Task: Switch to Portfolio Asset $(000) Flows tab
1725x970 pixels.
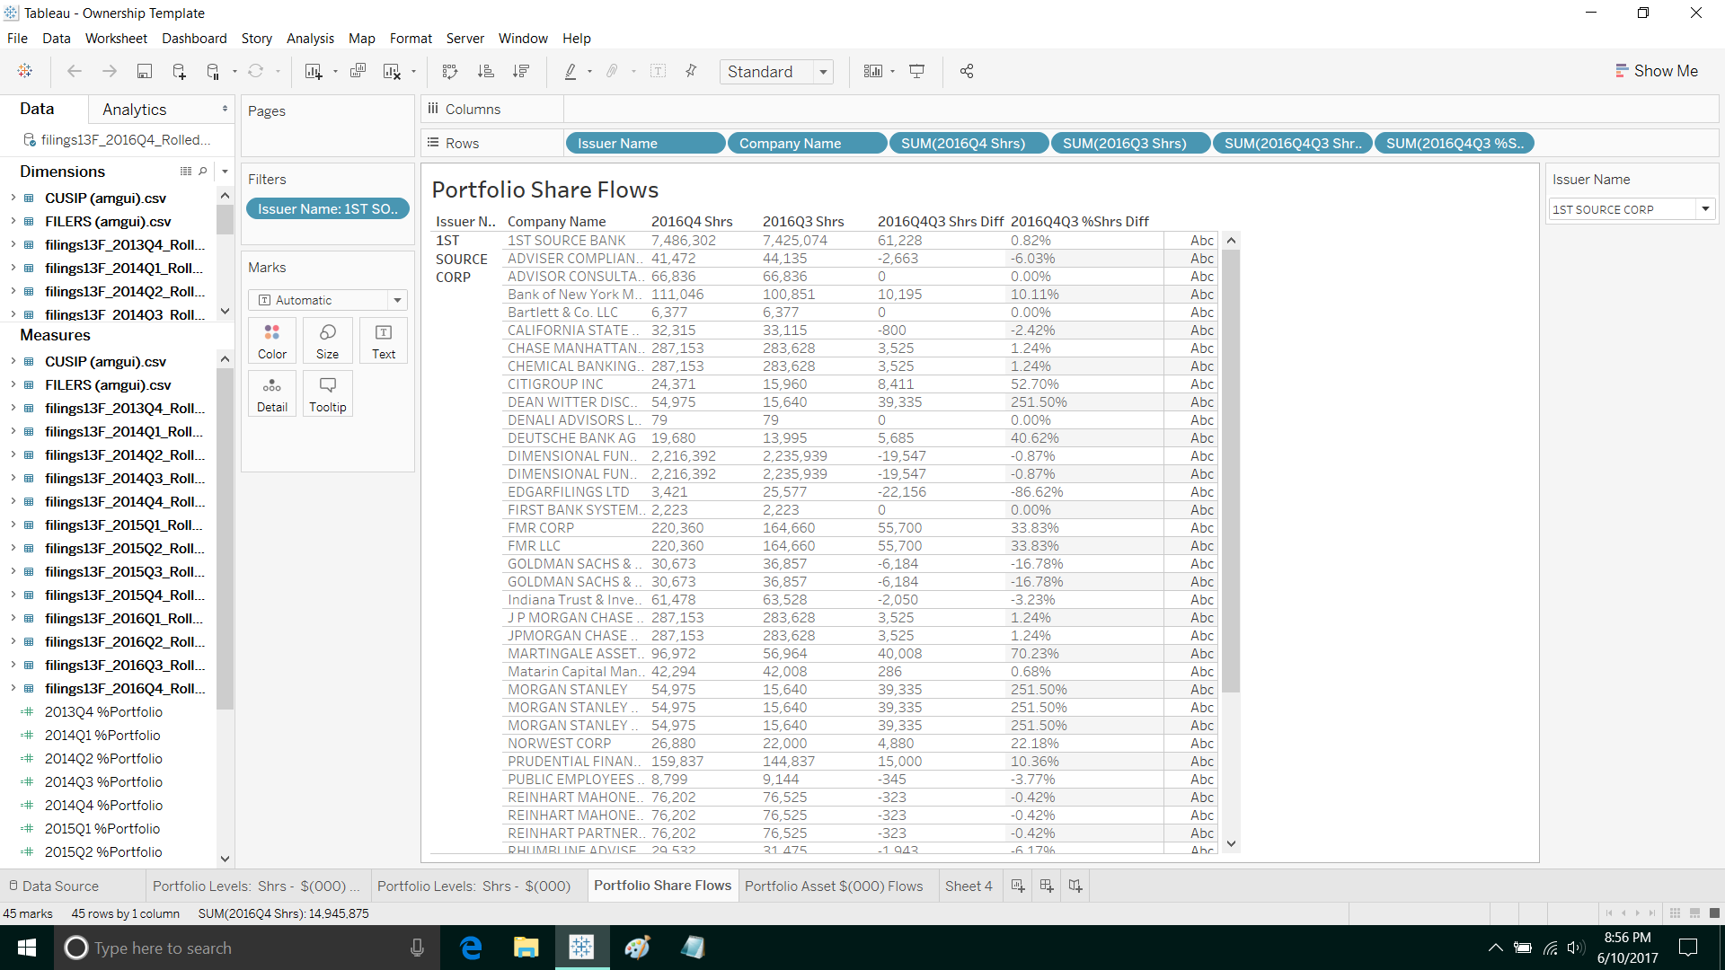Action: click(833, 886)
